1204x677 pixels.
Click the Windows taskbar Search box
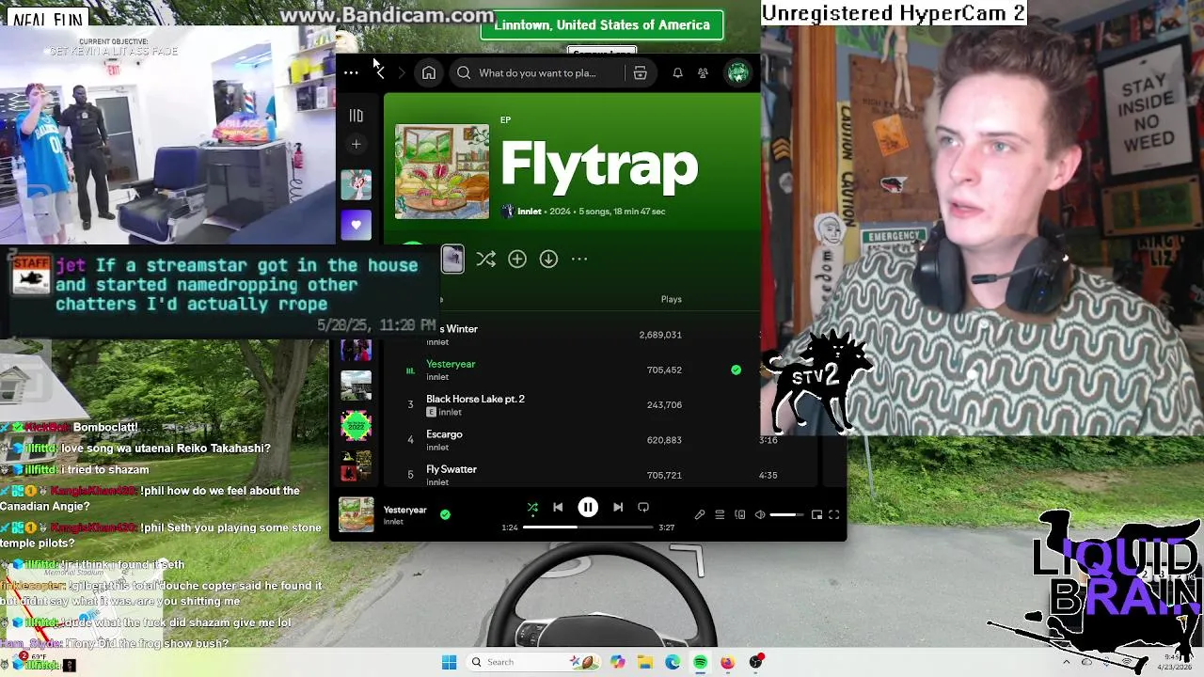533,662
